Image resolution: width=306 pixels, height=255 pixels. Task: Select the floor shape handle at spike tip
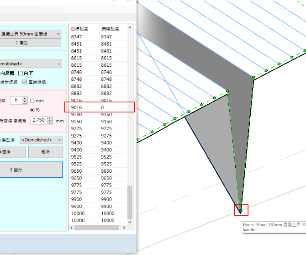240,210
